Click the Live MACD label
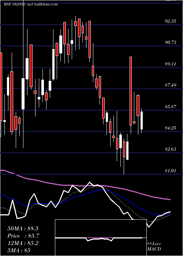 pyautogui.click(x=154, y=246)
